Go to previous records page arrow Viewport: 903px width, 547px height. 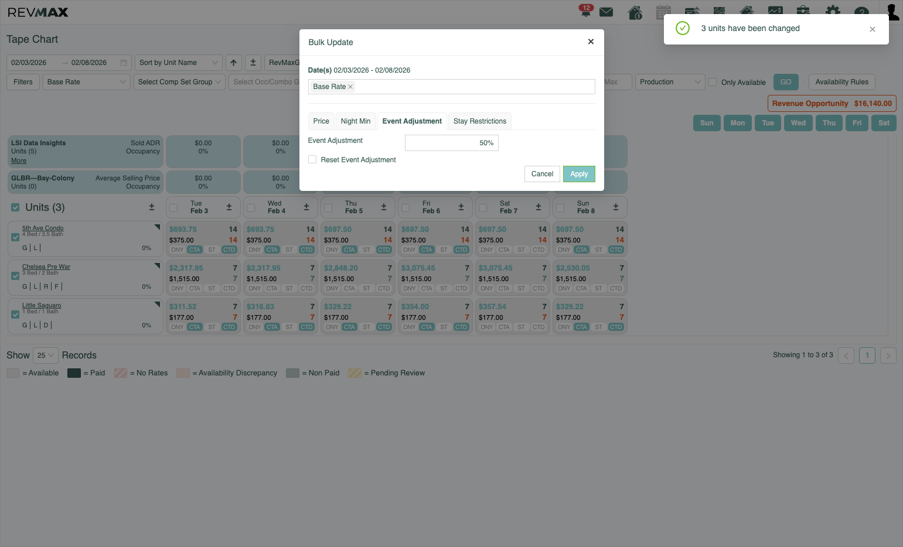click(846, 355)
